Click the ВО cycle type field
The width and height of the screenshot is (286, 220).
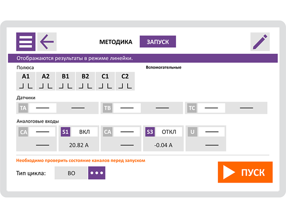coord(71,173)
